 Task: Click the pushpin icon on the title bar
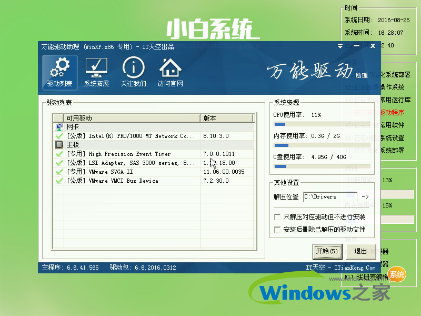point(340,46)
